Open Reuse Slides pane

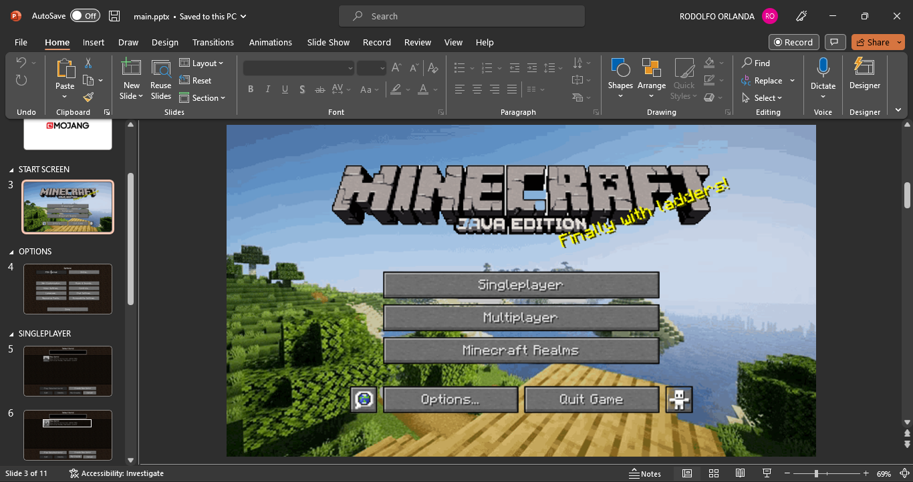point(161,79)
